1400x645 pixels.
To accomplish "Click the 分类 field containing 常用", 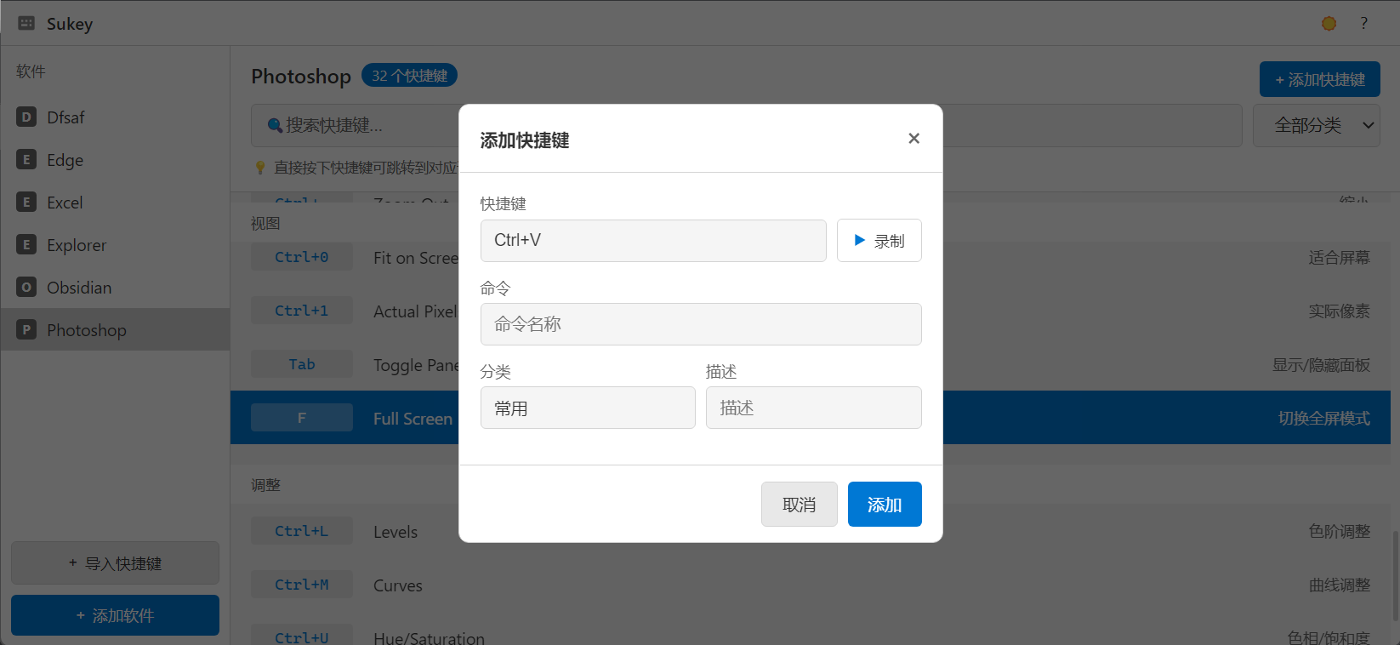I will click(588, 408).
